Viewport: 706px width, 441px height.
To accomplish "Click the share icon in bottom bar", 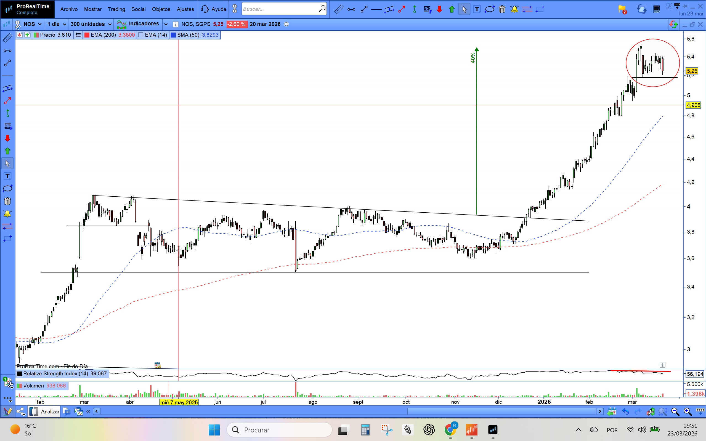I will (21, 411).
